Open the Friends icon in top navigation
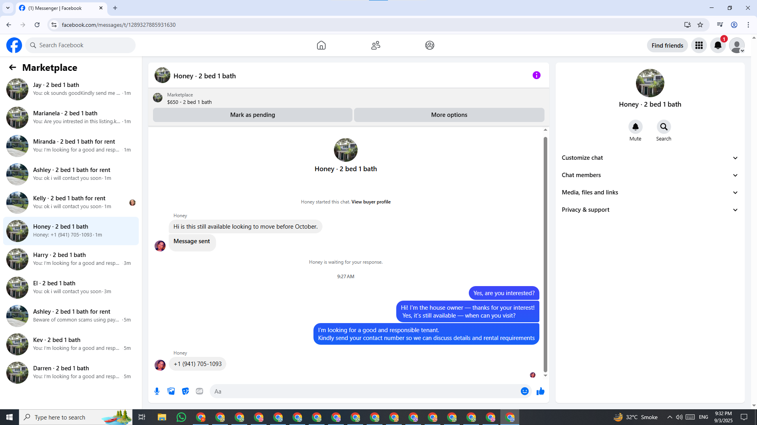757x425 pixels. [x=376, y=45]
